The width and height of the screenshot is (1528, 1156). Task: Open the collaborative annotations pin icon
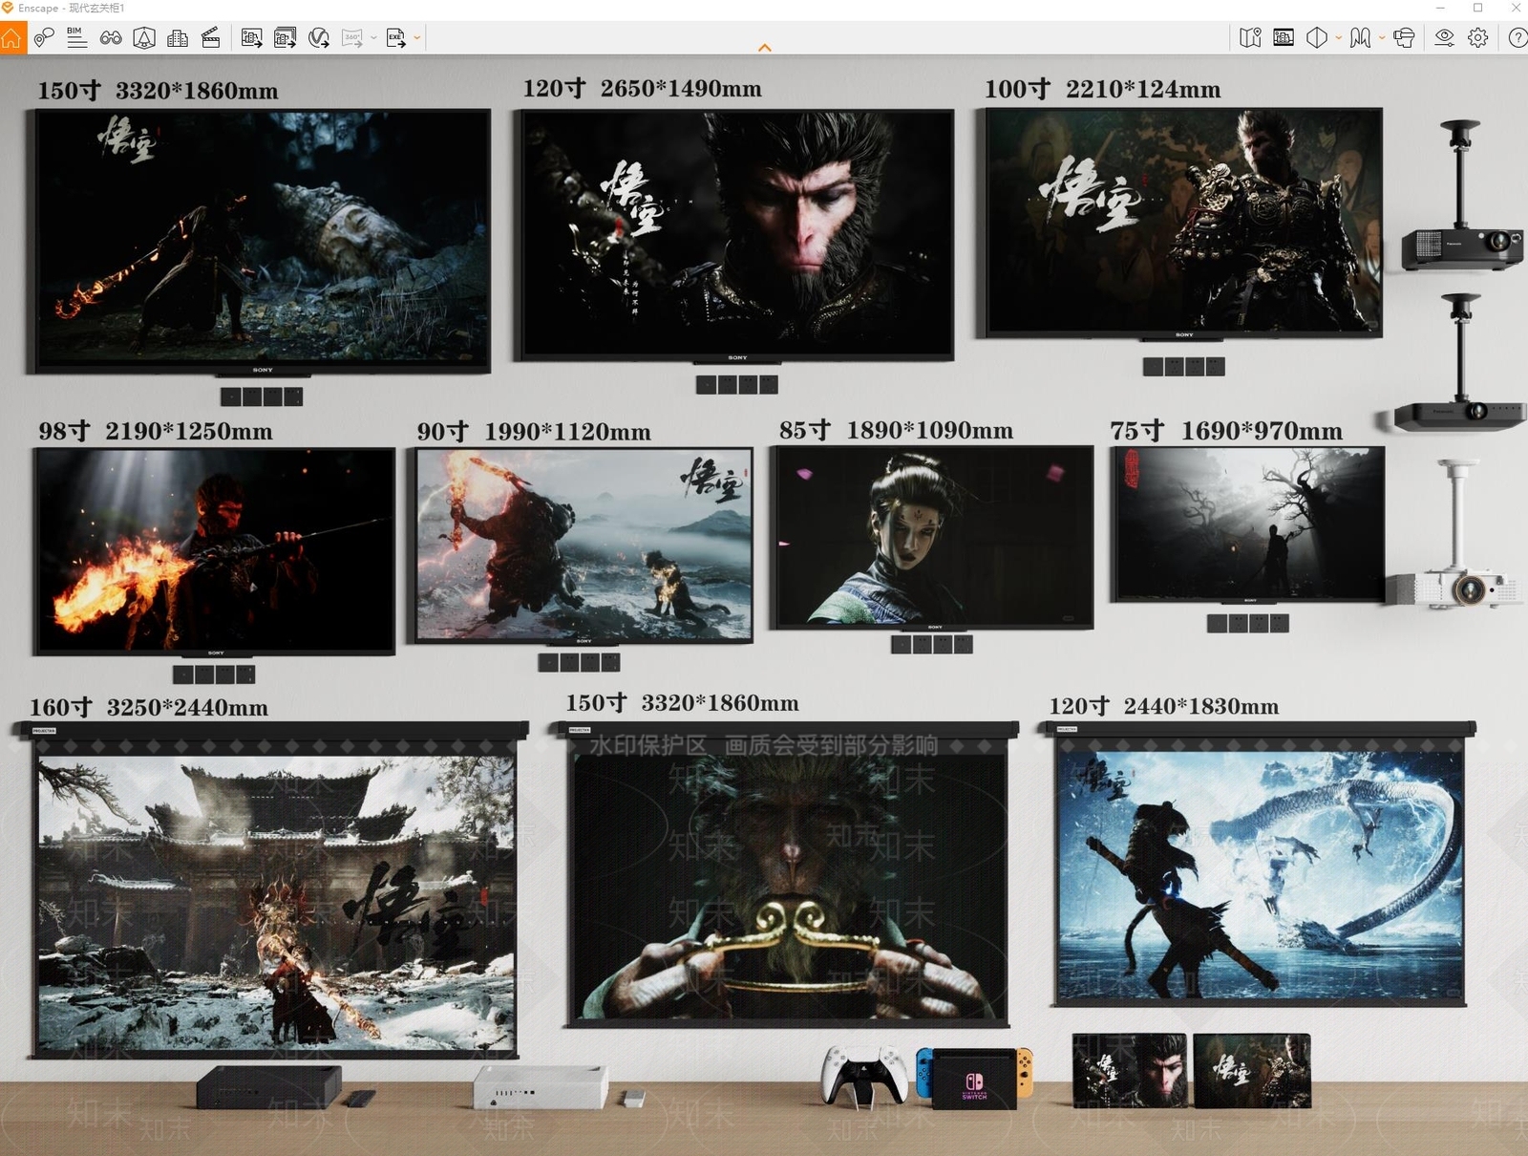pyautogui.click(x=44, y=38)
